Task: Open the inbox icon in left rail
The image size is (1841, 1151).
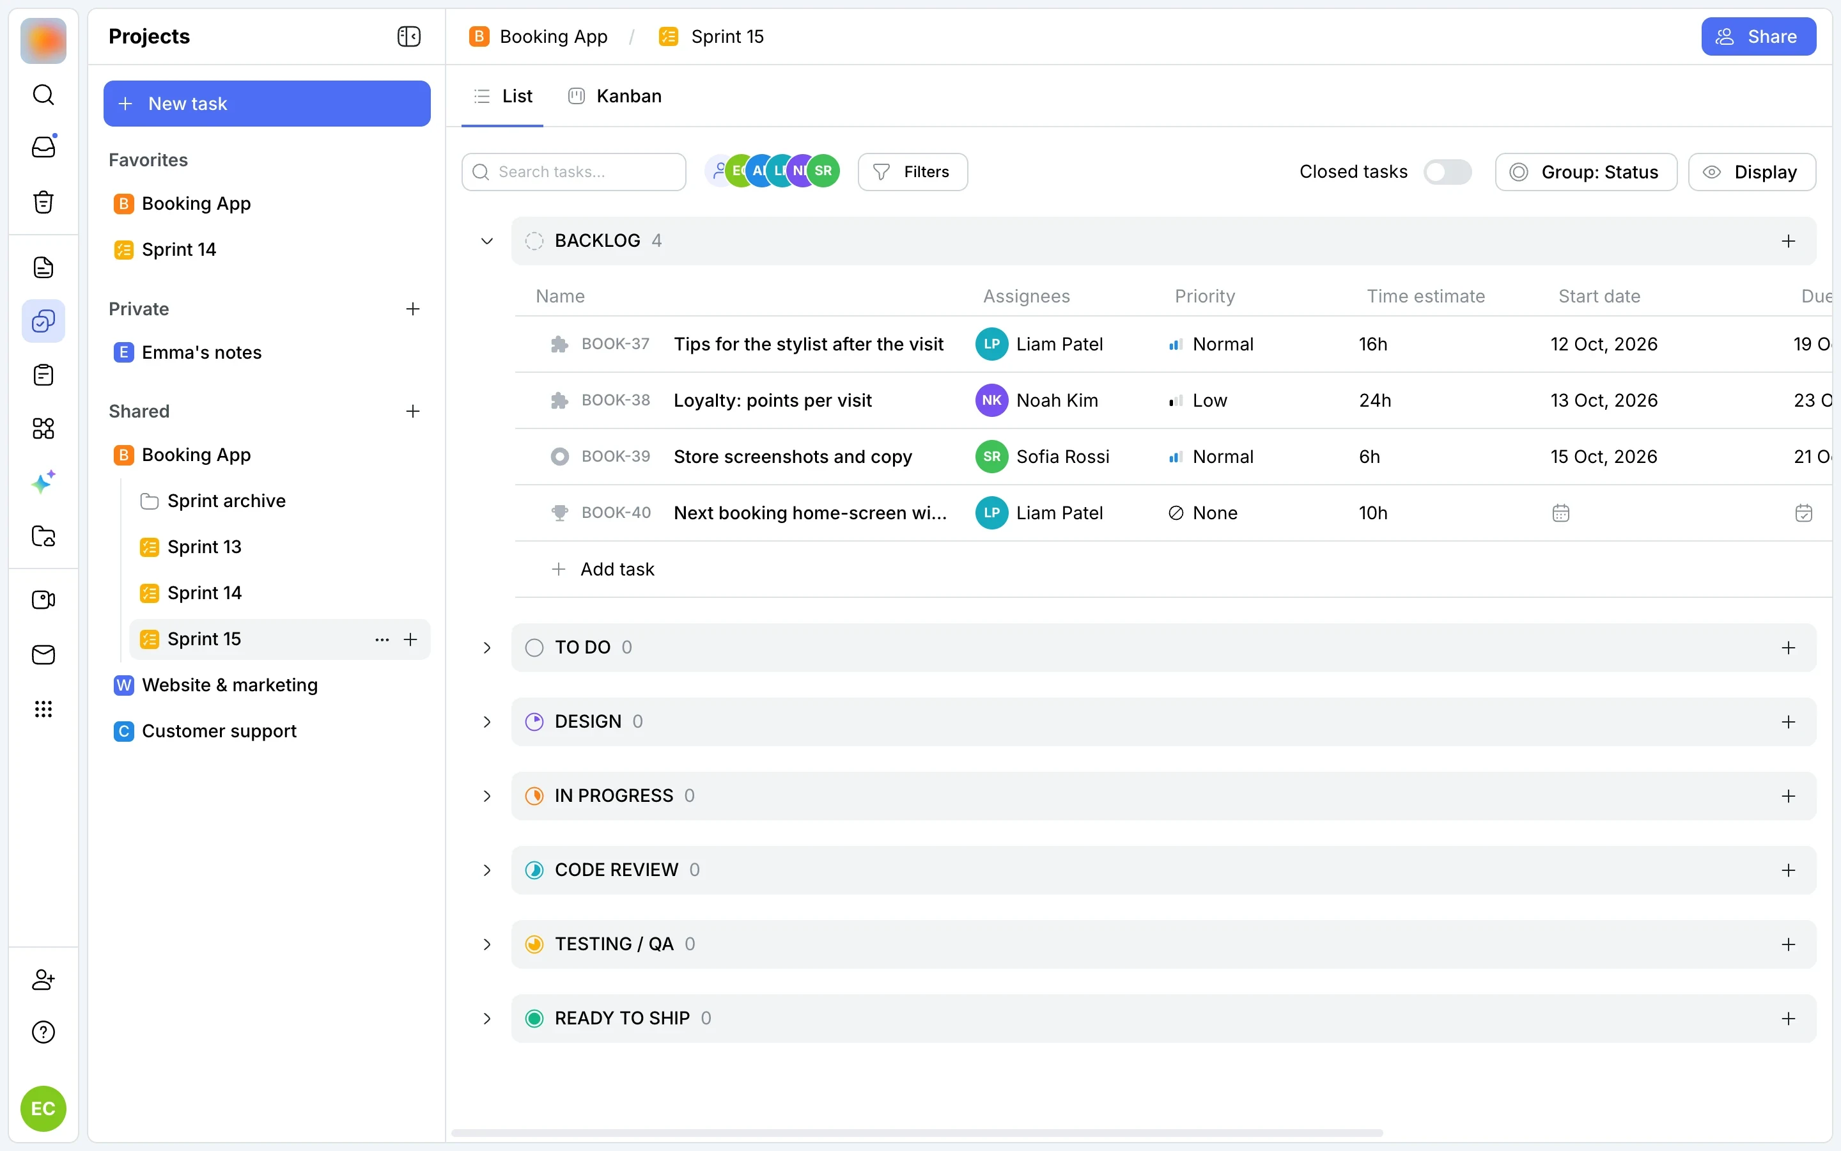Action: 43,146
